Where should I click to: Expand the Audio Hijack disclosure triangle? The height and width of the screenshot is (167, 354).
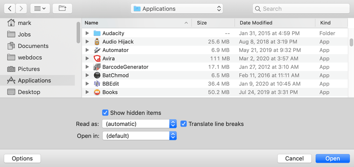click(87, 42)
